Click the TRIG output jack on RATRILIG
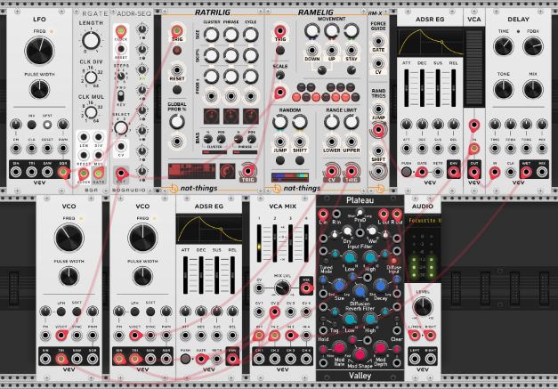558x389 pixels. click(248, 171)
